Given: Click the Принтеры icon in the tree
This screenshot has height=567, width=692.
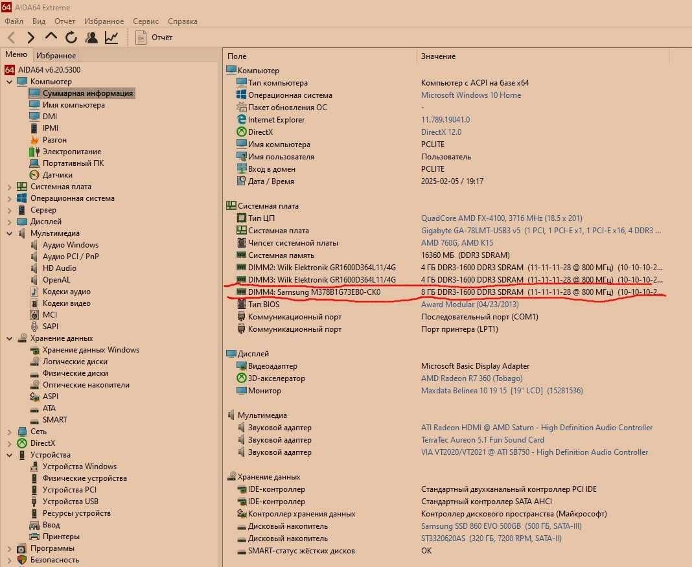Looking at the screenshot, I should pos(34,537).
